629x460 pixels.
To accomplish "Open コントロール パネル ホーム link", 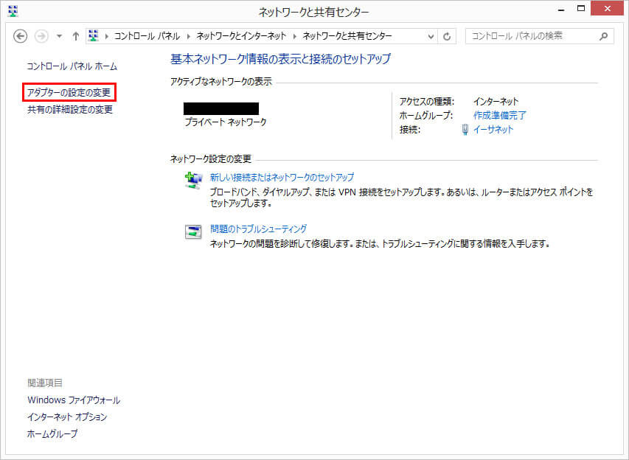I will click(x=72, y=66).
